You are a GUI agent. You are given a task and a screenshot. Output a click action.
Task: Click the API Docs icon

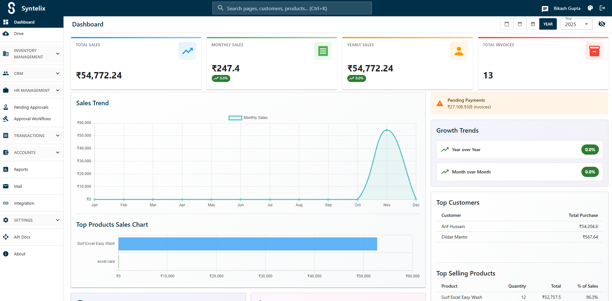6,237
